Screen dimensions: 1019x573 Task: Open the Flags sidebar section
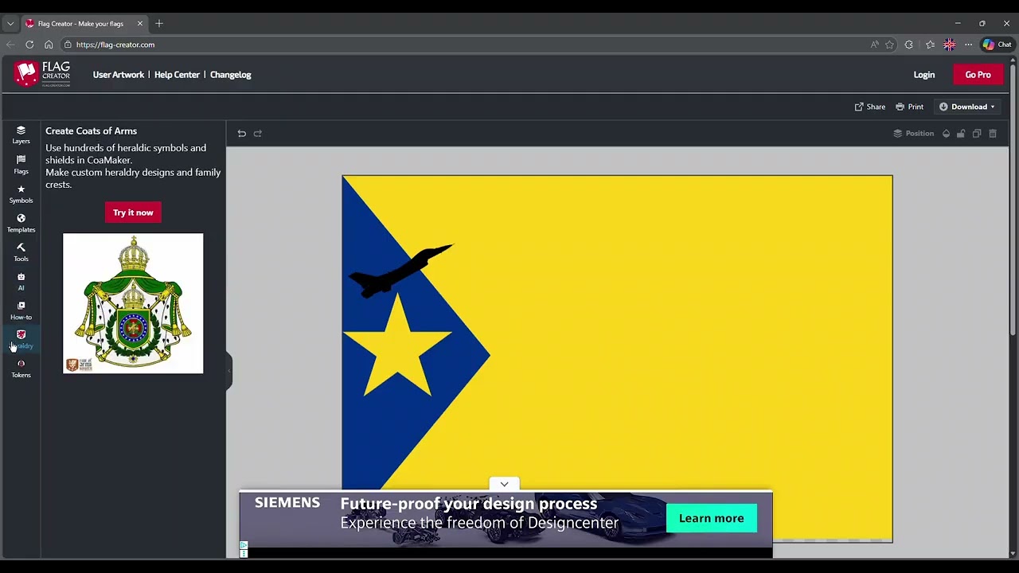pos(21,165)
